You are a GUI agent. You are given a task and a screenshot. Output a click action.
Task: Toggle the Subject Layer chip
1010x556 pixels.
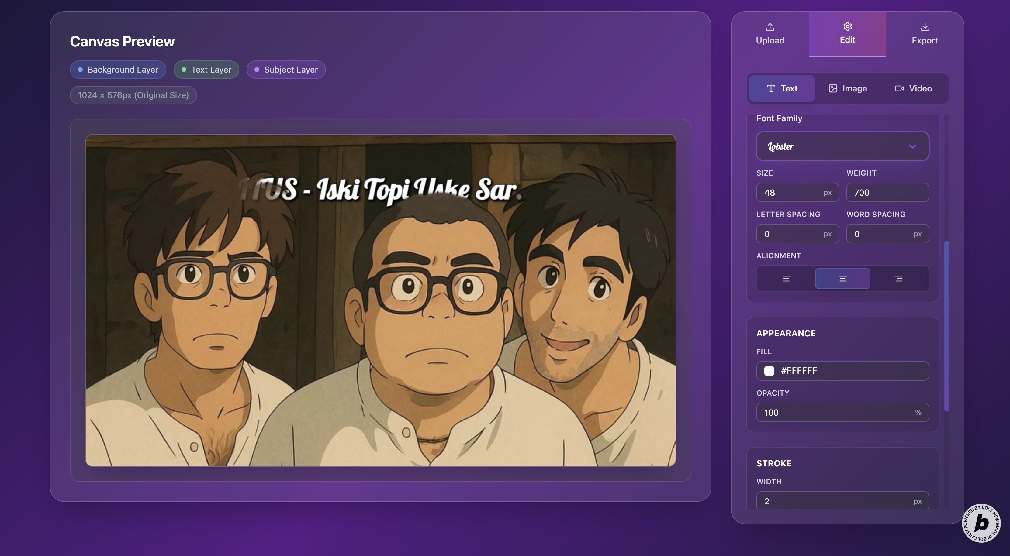286,70
